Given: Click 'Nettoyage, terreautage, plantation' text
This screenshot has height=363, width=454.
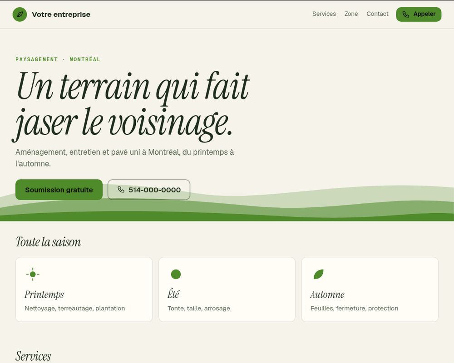Looking at the screenshot, I should (75, 308).
